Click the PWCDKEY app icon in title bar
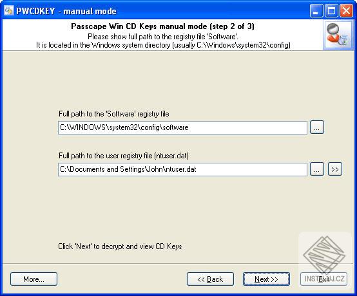This screenshot has height=296, width=357. [8, 11]
